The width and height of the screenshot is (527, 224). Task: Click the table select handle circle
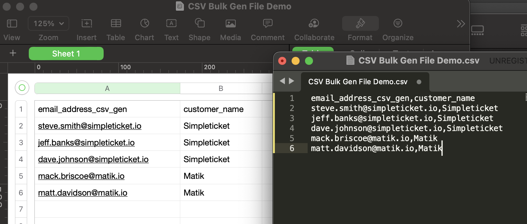[22, 88]
